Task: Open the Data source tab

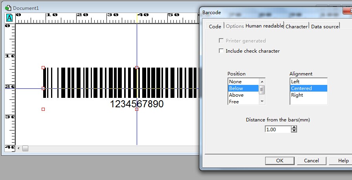Action: pyautogui.click(x=325, y=26)
